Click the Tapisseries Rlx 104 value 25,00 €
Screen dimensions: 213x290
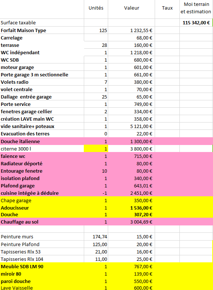[131, 259]
